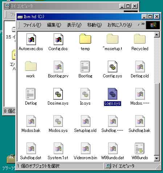Viewport: 163px width, 173px height.
Task: Open the 表示(V) menu
Action: (x=74, y=25)
